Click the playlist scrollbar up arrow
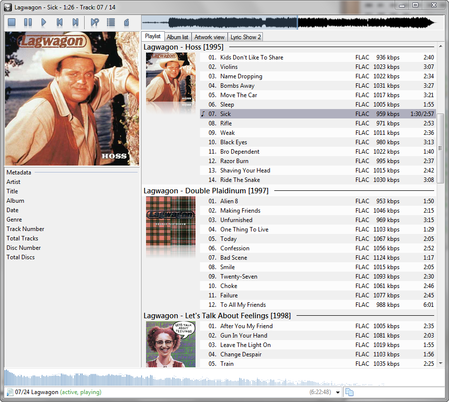The width and height of the screenshot is (449, 402). (x=441, y=46)
